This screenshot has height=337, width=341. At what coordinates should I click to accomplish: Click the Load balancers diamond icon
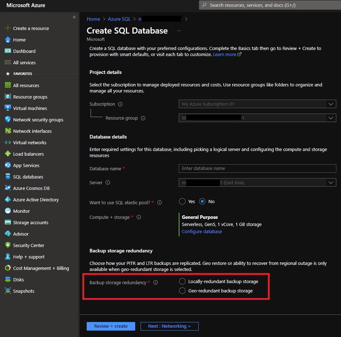click(8, 154)
